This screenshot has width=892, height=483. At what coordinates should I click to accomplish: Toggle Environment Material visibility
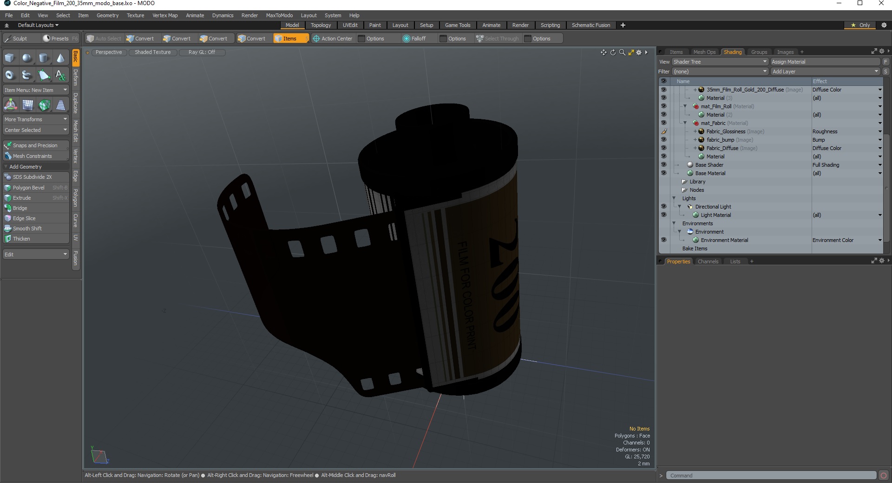tap(663, 240)
